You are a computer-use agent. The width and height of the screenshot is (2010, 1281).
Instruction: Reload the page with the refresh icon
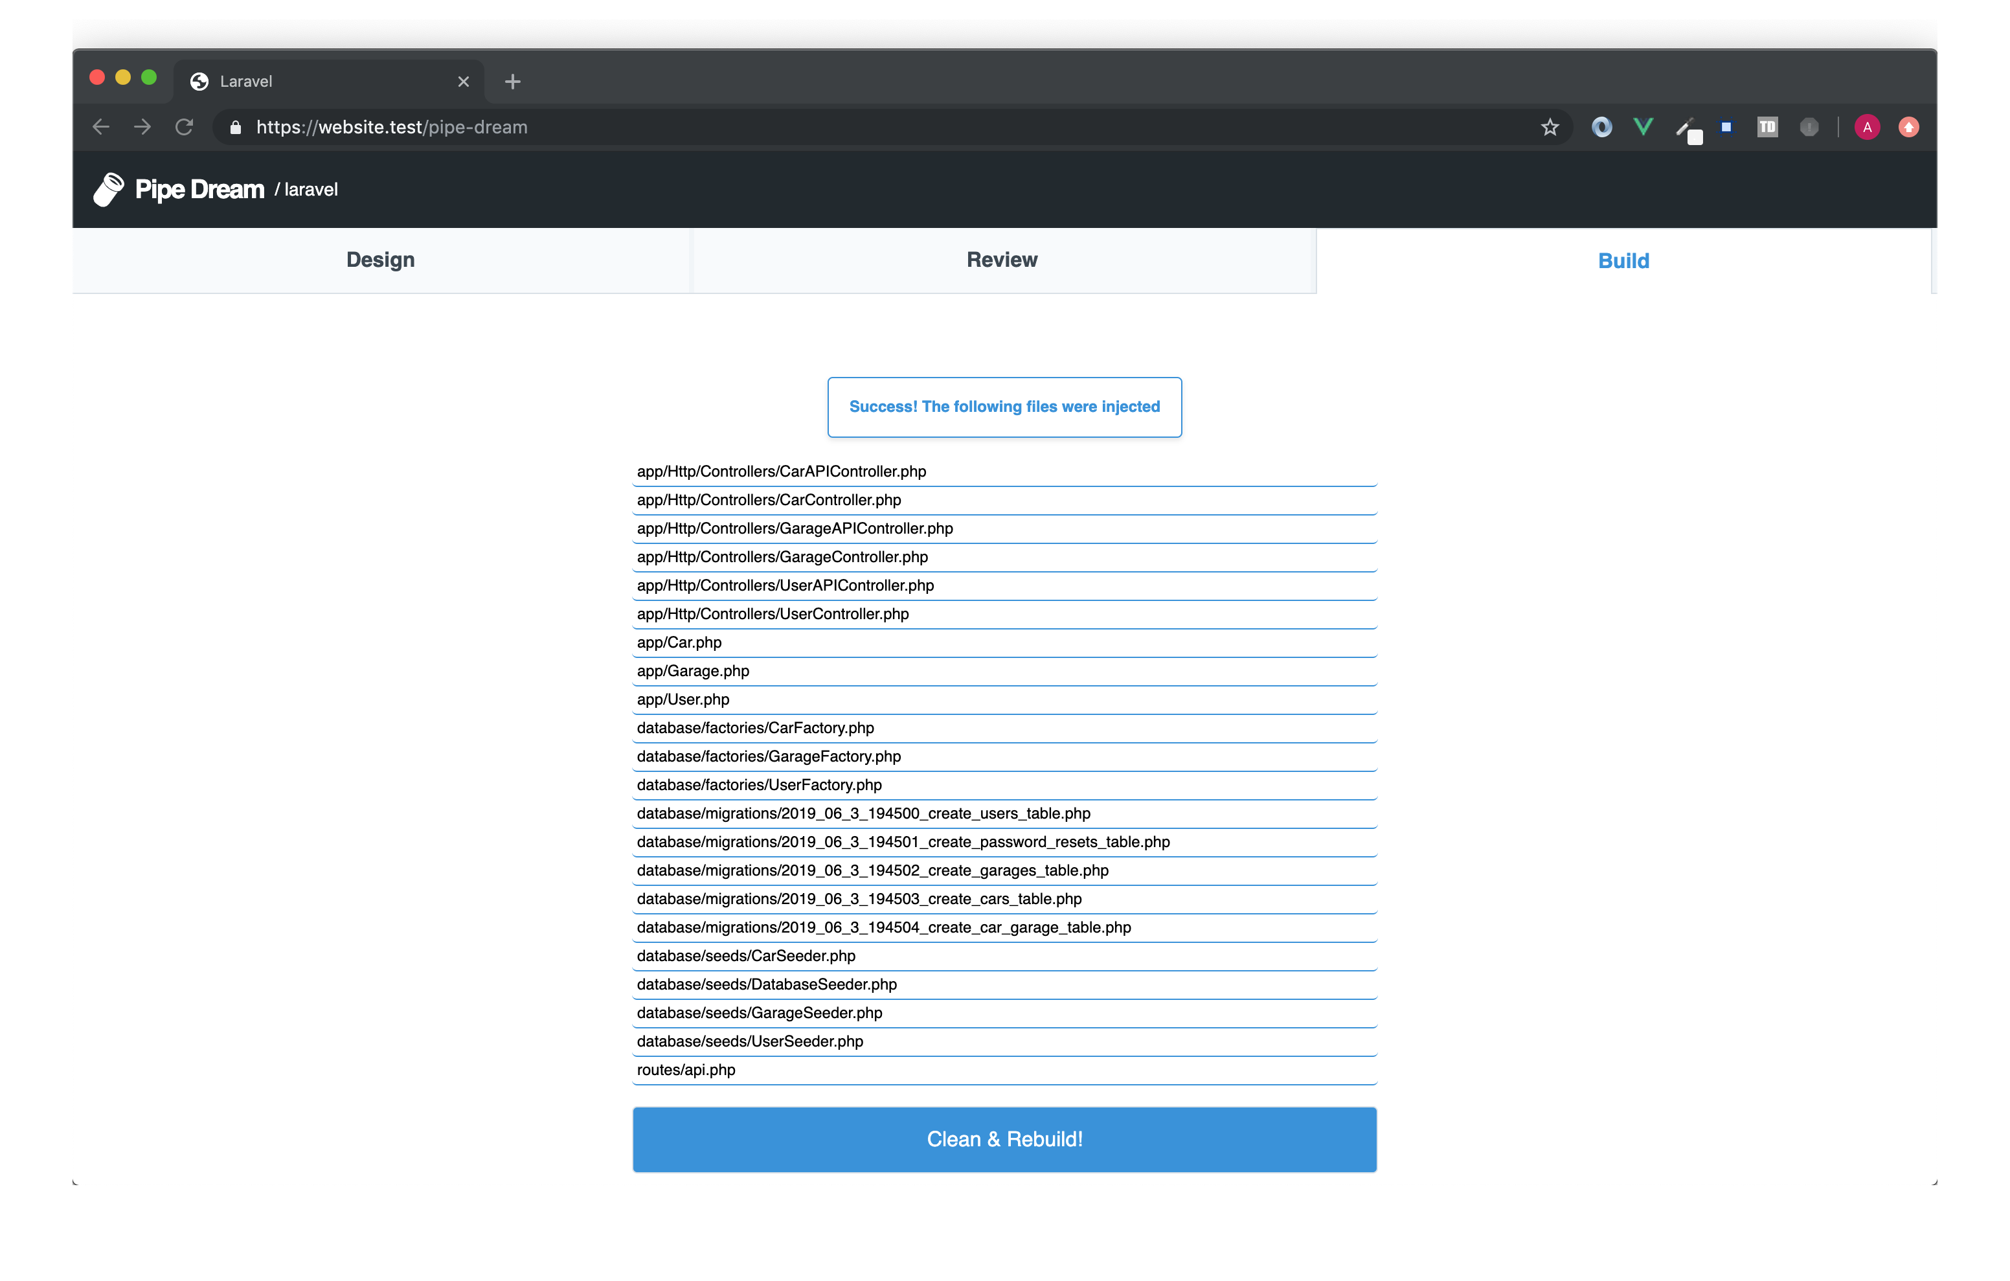click(x=185, y=127)
